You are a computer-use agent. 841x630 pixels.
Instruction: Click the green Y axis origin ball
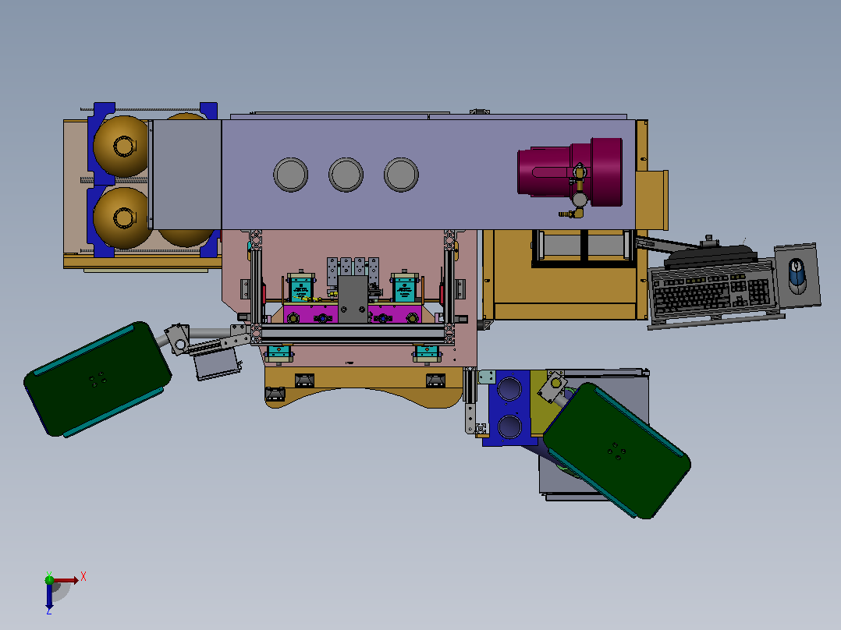coord(49,579)
